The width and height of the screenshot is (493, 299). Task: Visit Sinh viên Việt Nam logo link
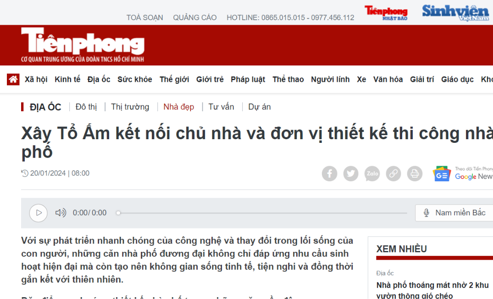[x=455, y=12]
